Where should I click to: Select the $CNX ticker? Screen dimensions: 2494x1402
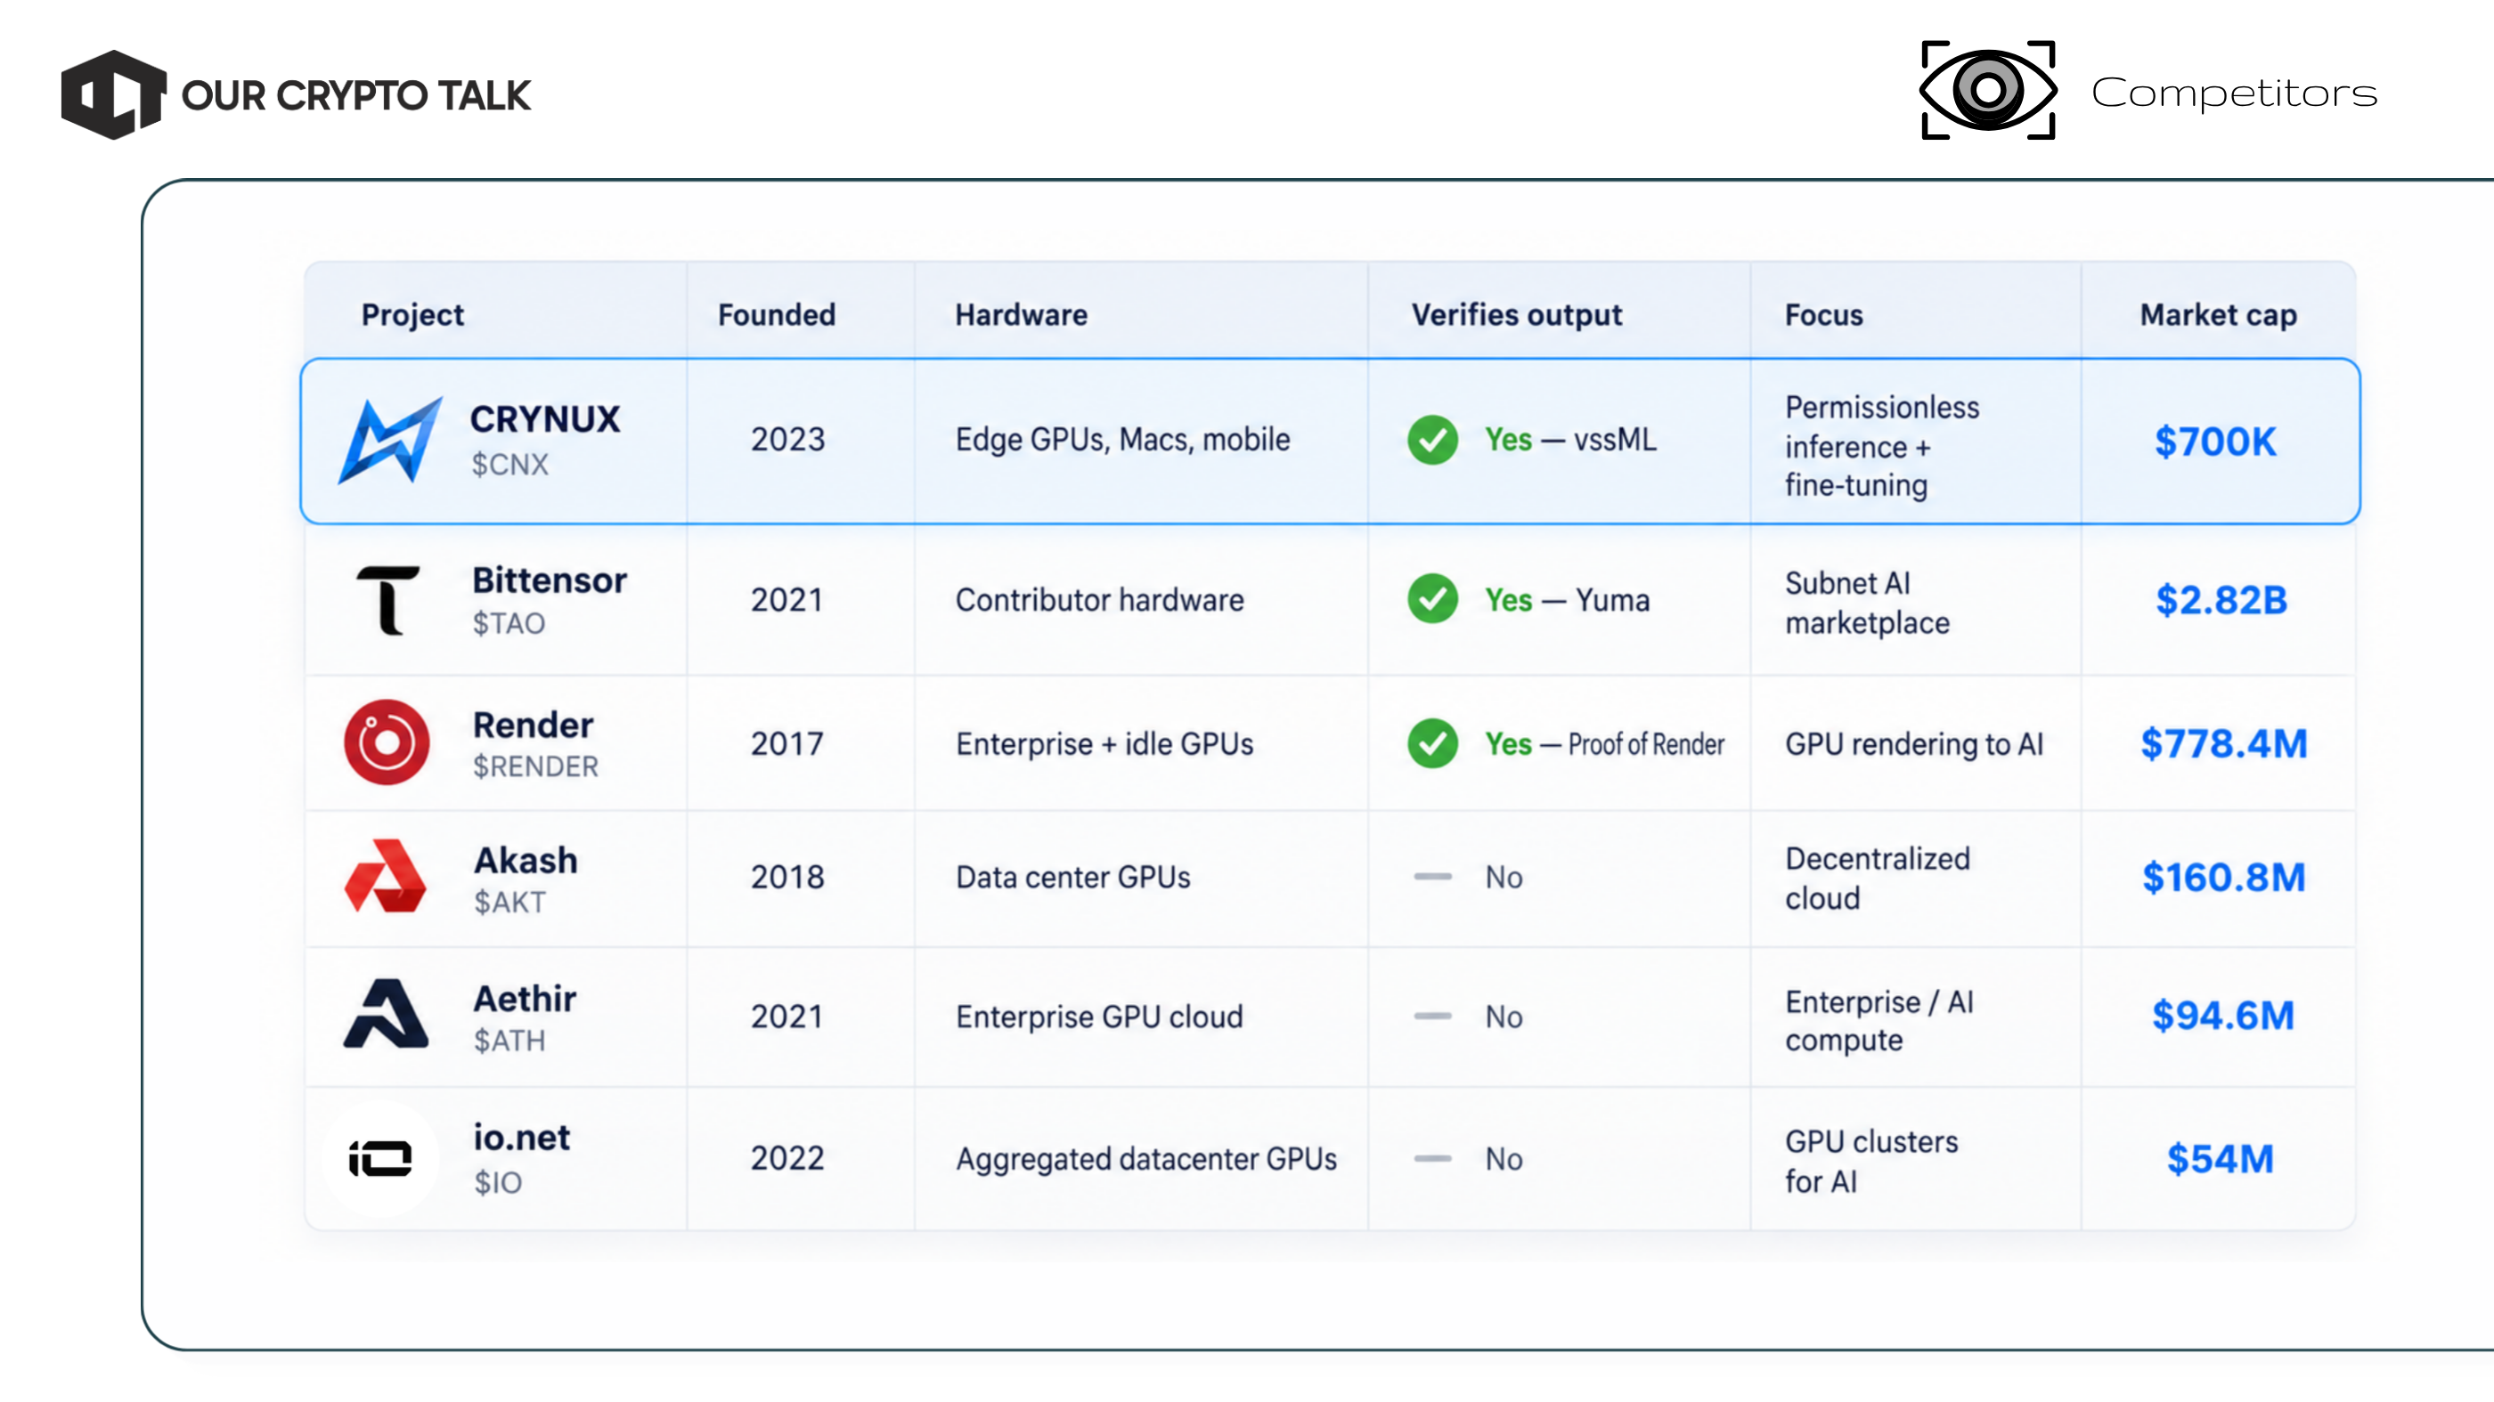tap(510, 465)
